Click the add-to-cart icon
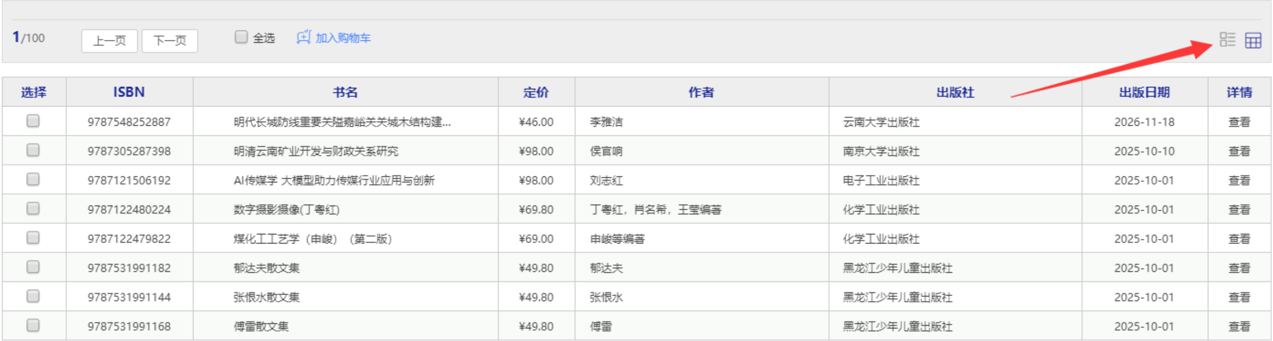The image size is (1273, 341). click(304, 37)
